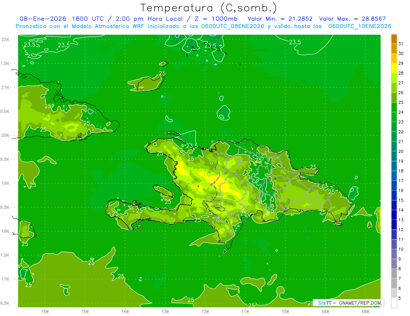Click the '68W' longitude axis label
Viewport: 410px width, 316px height.
pyautogui.click(x=365, y=311)
